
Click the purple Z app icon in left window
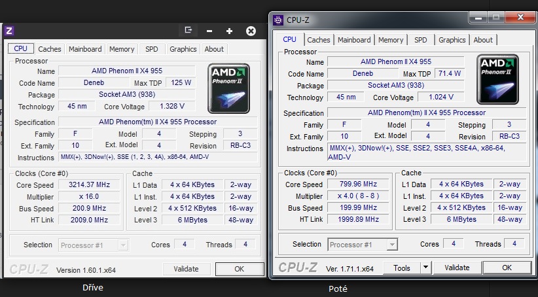coord(9,31)
